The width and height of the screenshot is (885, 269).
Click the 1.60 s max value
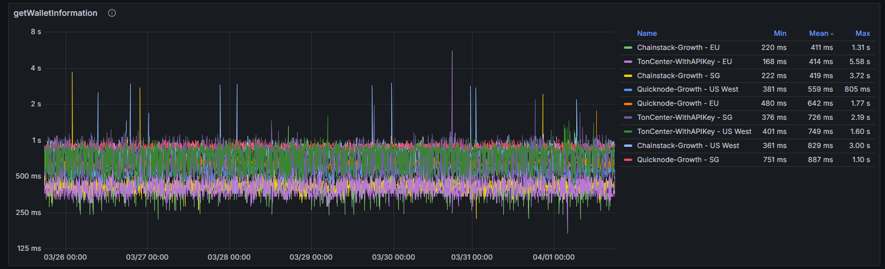pyautogui.click(x=861, y=132)
